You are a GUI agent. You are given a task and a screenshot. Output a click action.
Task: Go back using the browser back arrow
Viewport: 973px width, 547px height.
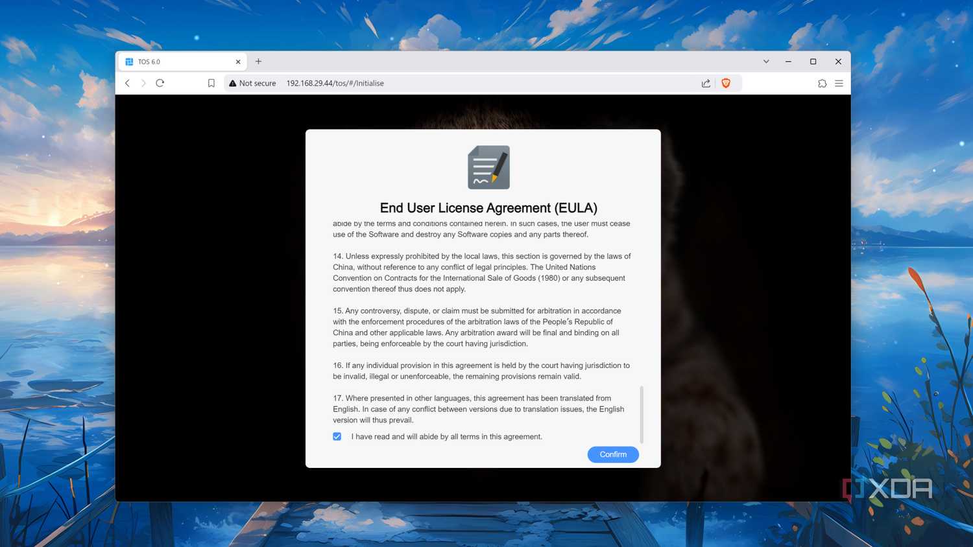coord(128,83)
